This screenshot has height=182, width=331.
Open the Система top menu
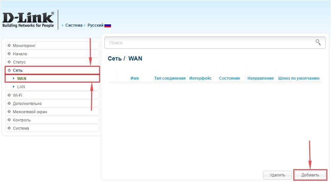[74, 25]
